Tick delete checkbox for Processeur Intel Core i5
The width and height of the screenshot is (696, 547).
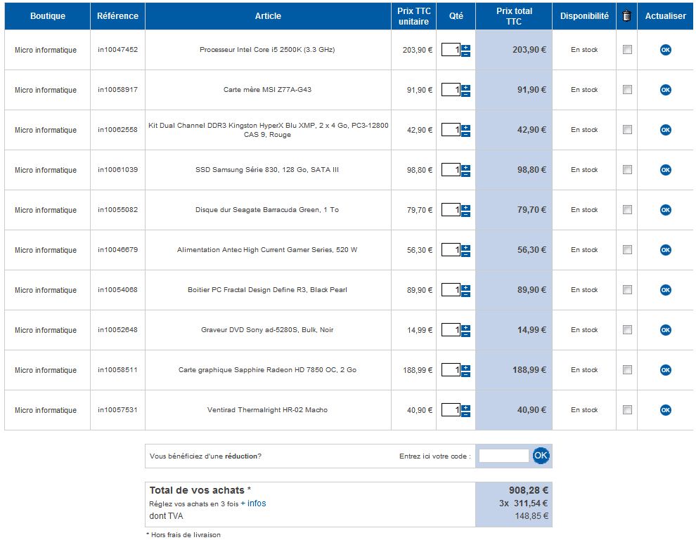point(627,50)
